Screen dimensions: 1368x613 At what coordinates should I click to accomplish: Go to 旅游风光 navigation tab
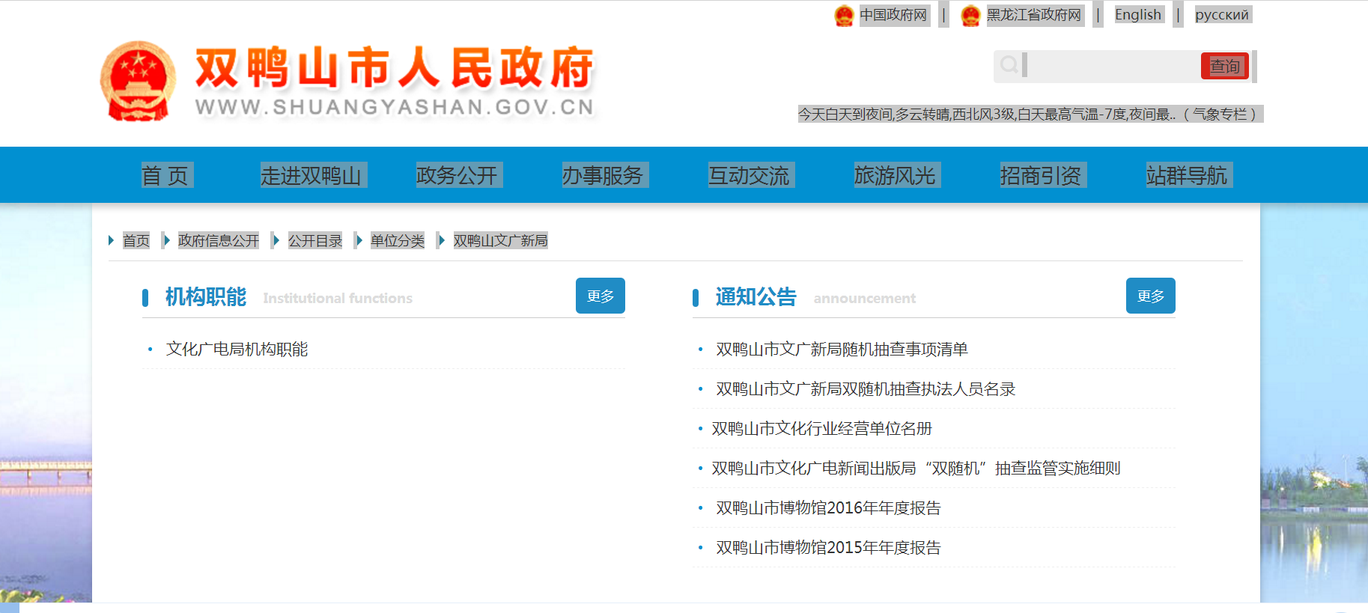tap(896, 175)
